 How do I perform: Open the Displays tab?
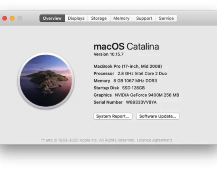(76, 18)
